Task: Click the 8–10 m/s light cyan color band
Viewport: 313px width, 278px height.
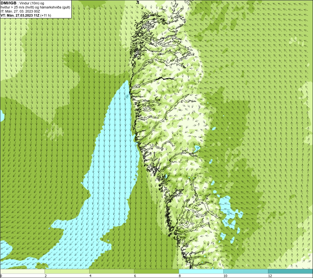Action: pyautogui.click(x=201, y=271)
